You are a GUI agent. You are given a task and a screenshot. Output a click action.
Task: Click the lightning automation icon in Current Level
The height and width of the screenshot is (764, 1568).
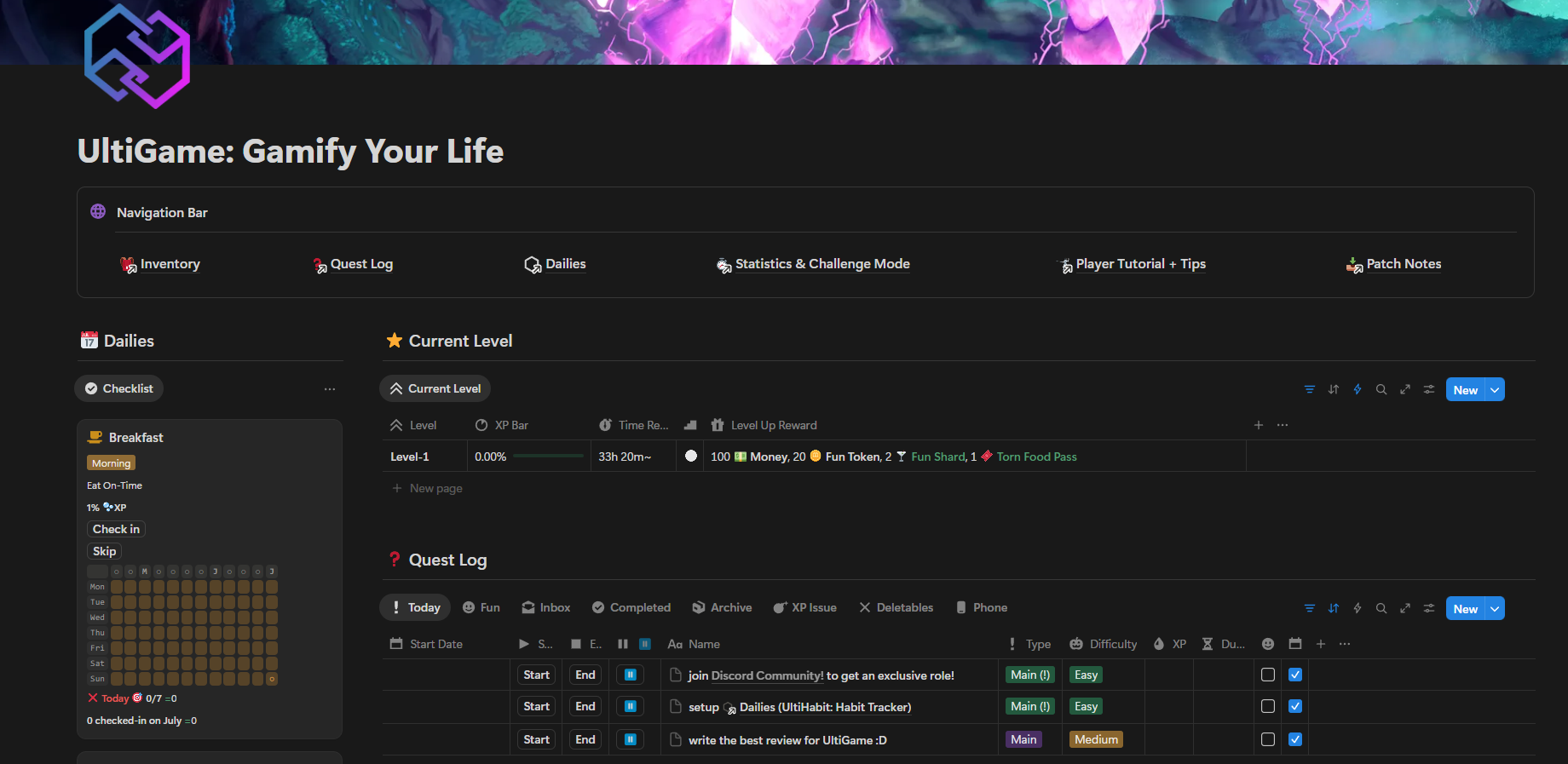point(1357,389)
